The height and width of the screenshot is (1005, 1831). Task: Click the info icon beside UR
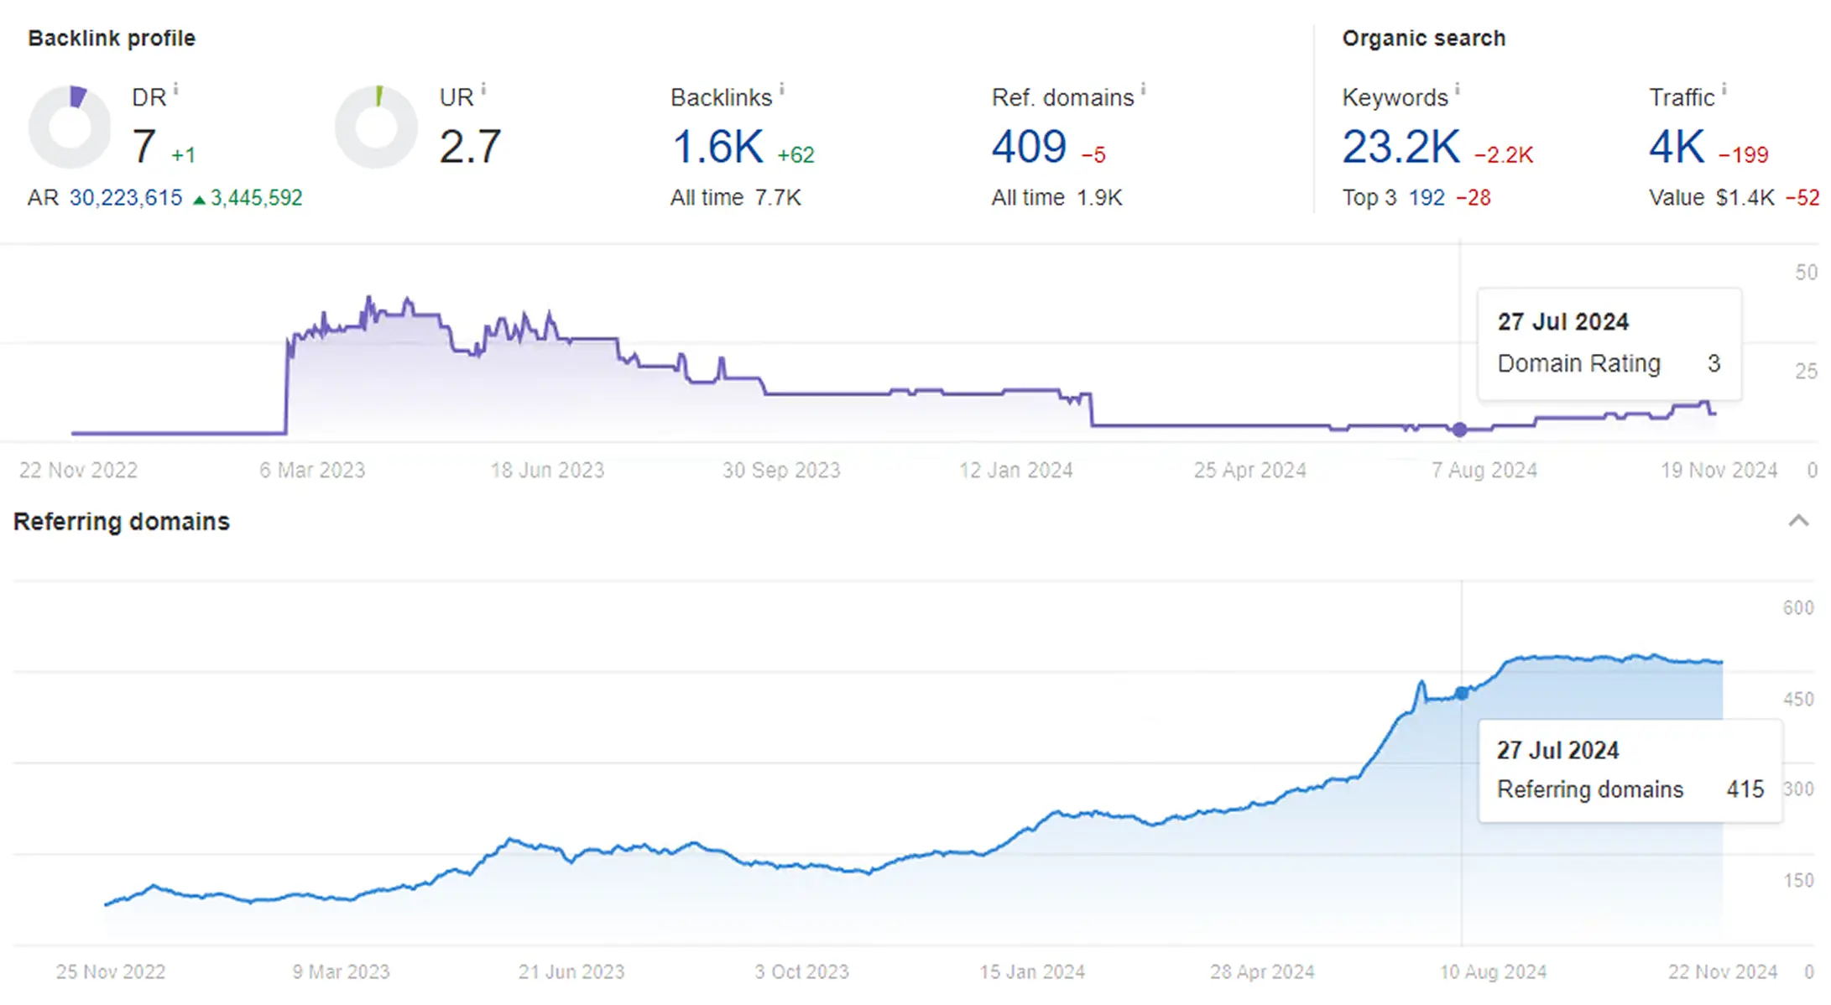(x=483, y=88)
